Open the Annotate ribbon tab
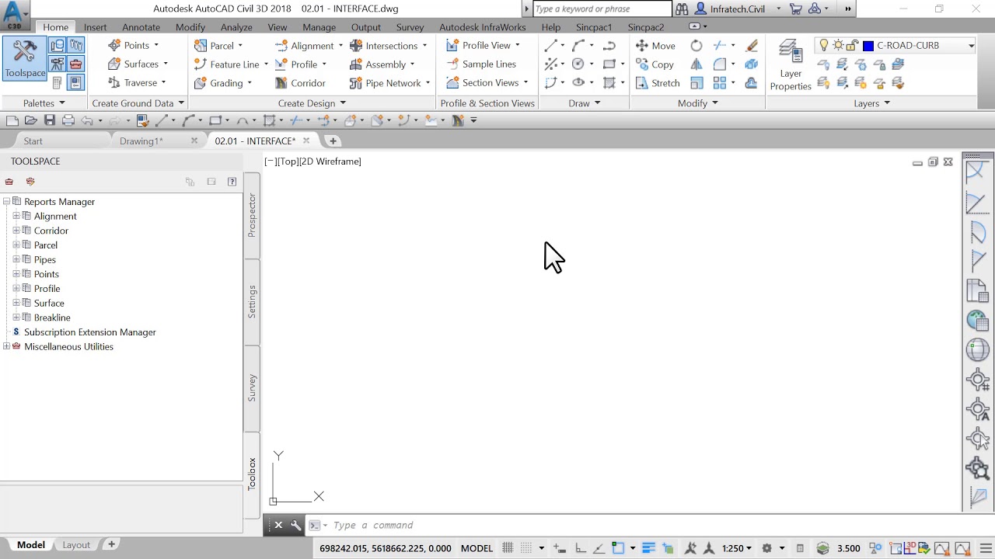Image resolution: width=995 pixels, height=559 pixels. [141, 27]
